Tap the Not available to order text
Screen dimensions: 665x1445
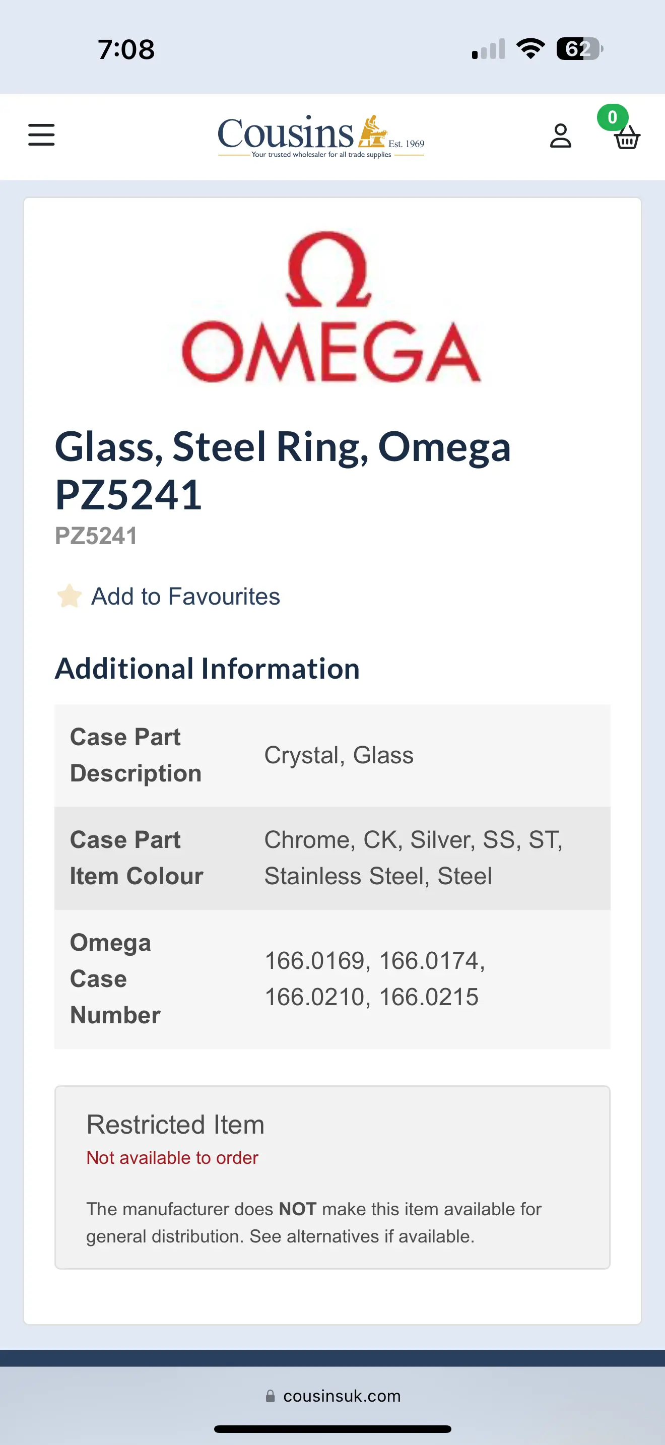172,1158
